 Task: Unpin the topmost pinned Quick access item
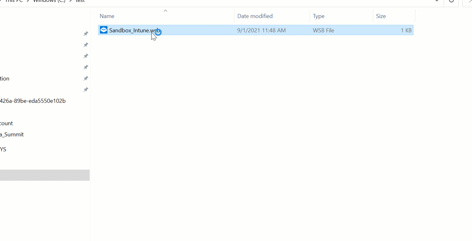point(86,34)
